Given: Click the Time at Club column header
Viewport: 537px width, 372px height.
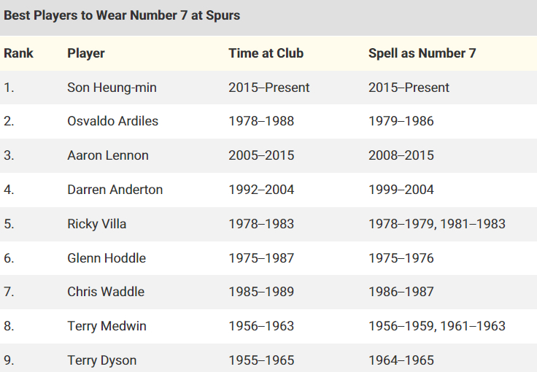Looking at the screenshot, I should pos(266,53).
